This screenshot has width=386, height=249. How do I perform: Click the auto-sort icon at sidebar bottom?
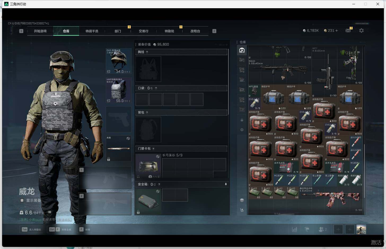(242, 210)
